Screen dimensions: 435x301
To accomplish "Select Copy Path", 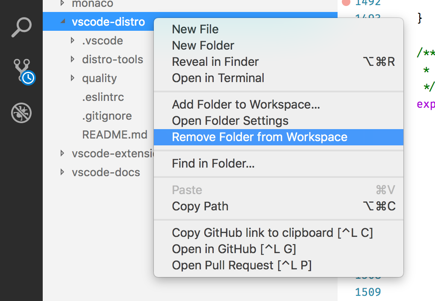I will (x=200, y=206).
